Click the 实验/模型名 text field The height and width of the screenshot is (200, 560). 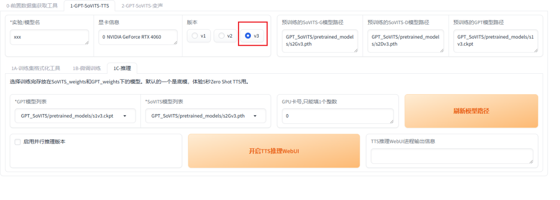click(x=49, y=37)
